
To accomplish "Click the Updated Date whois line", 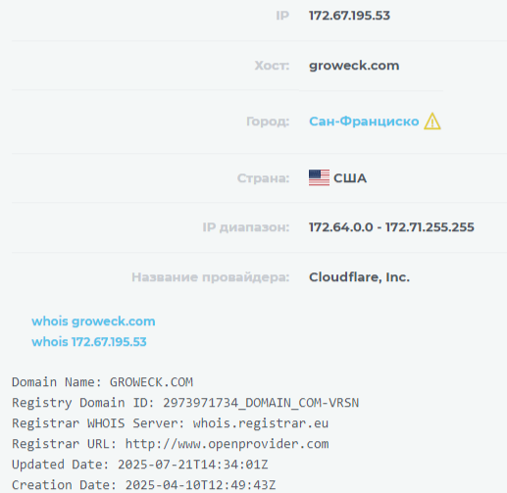I will tap(140, 465).
